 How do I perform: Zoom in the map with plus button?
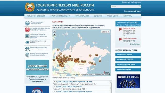point(54,34)
